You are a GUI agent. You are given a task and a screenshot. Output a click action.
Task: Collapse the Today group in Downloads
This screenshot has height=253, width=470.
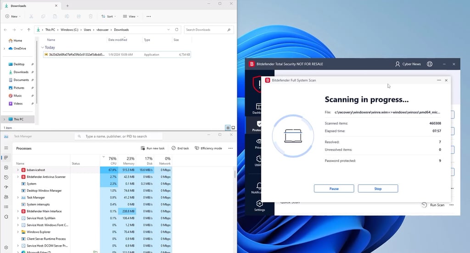43,48
